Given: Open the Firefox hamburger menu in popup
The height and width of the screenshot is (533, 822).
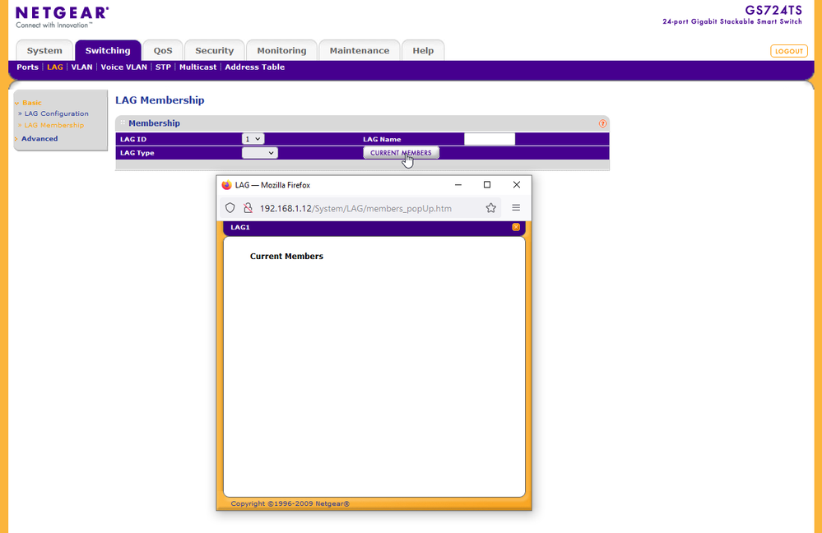Looking at the screenshot, I should click(x=516, y=208).
